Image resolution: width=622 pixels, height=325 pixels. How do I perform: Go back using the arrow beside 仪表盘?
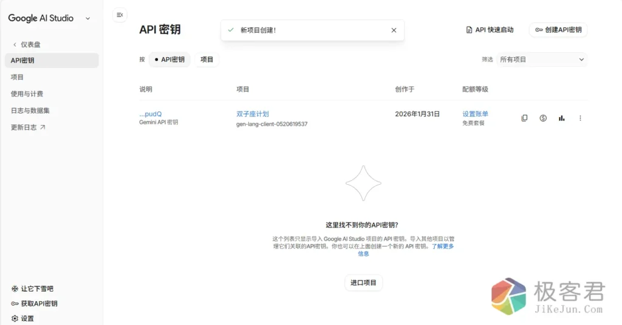[15, 44]
